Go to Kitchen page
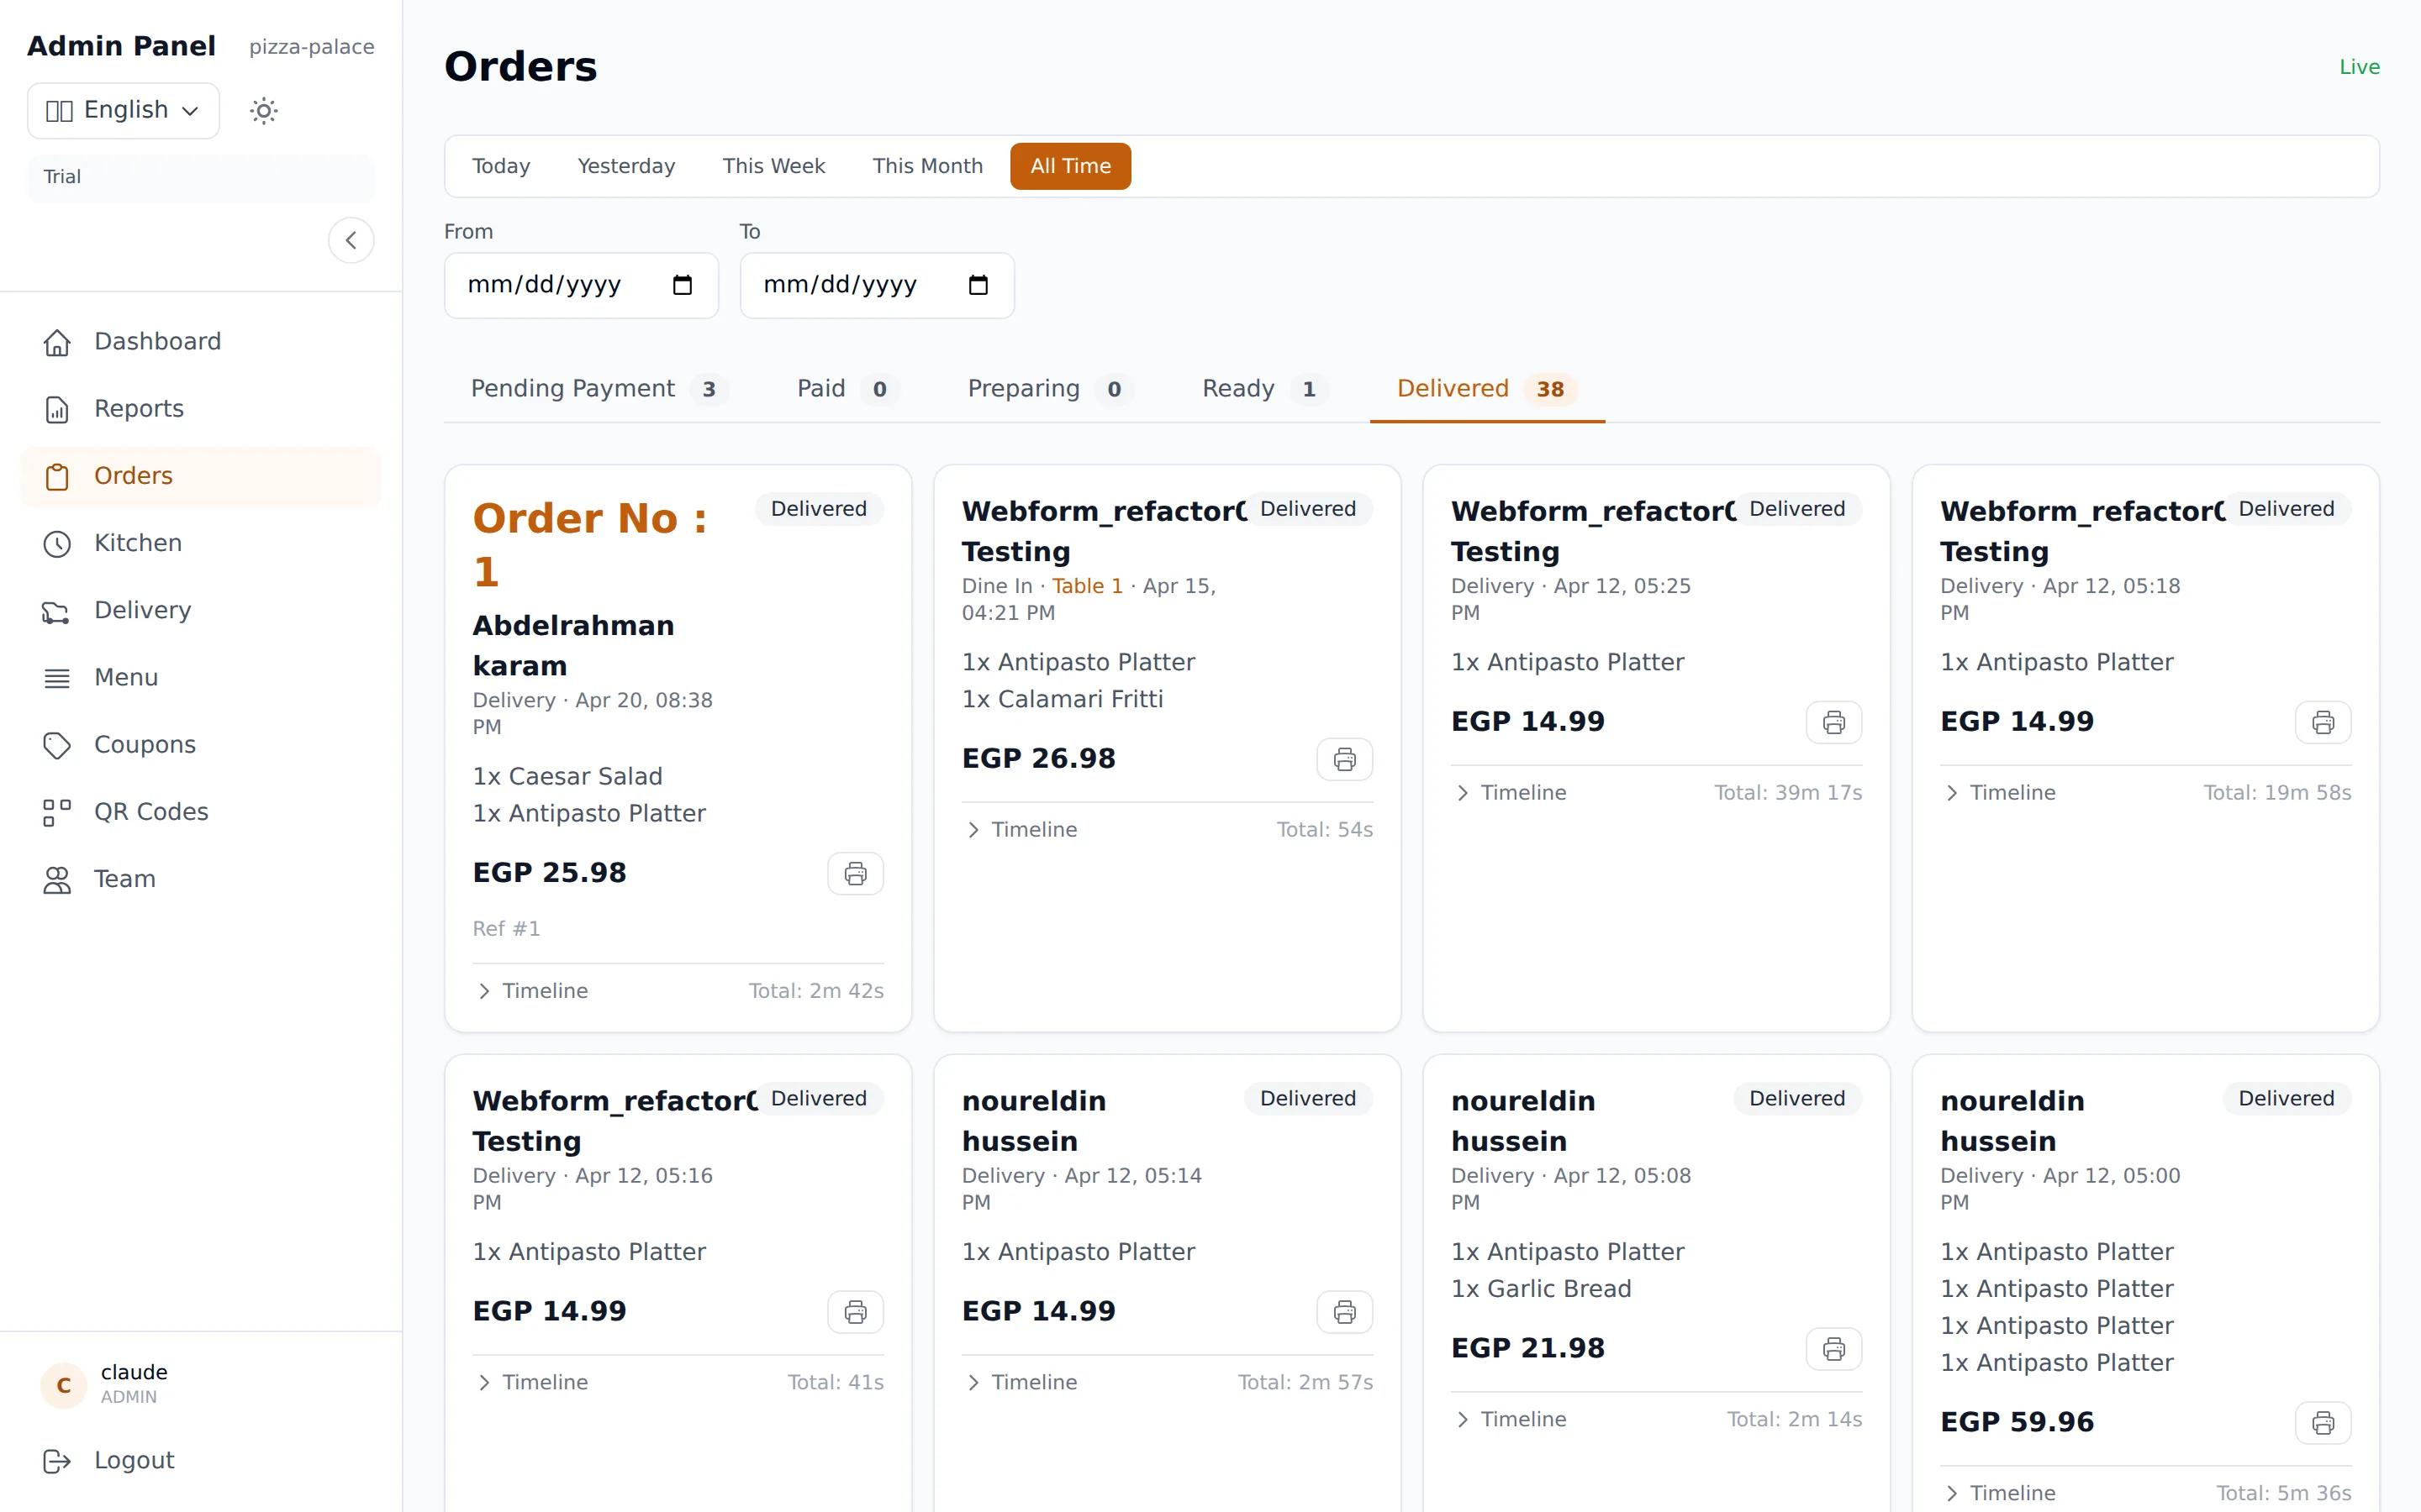 pos(200,543)
